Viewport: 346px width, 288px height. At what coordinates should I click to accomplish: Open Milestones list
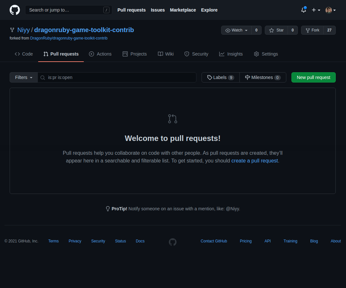coord(263,77)
